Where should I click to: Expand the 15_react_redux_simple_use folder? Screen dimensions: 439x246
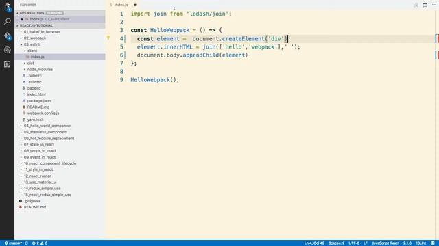(47, 195)
